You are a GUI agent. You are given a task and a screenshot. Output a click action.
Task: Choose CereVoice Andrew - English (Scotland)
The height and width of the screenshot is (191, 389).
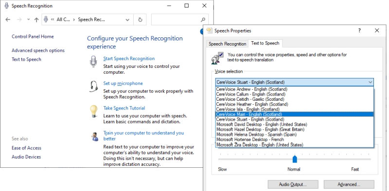click(295, 89)
